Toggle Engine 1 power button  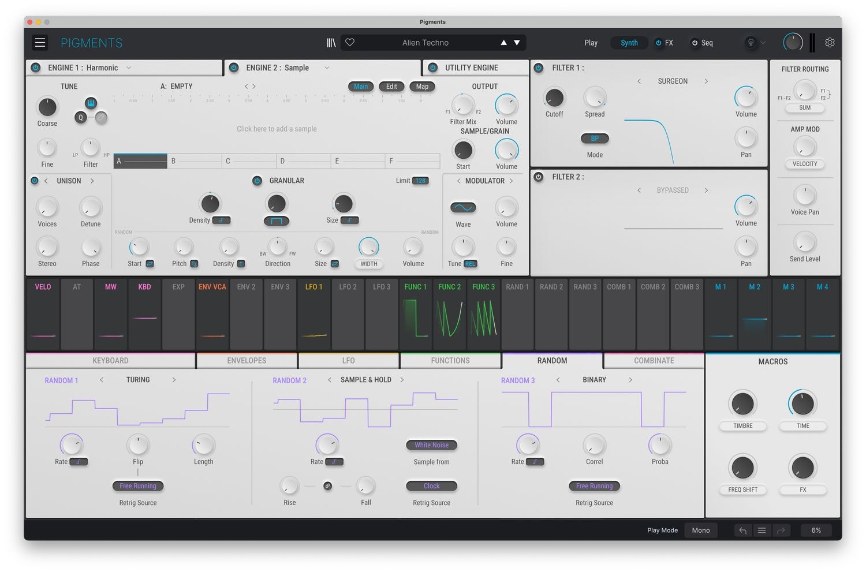[x=36, y=68]
